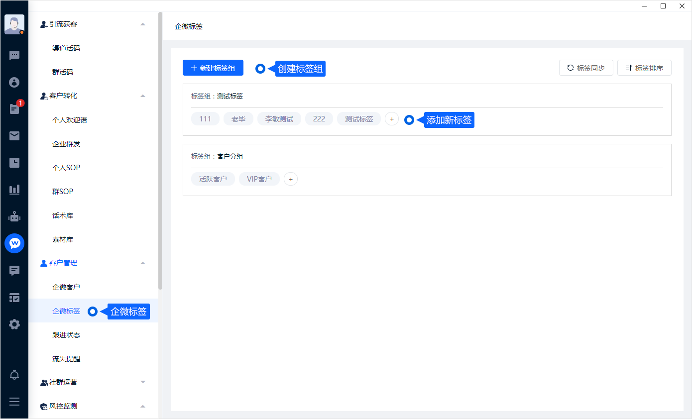The width and height of the screenshot is (692, 419).
Task: Open the mail envelope icon in sidebar
Action: pos(14,135)
